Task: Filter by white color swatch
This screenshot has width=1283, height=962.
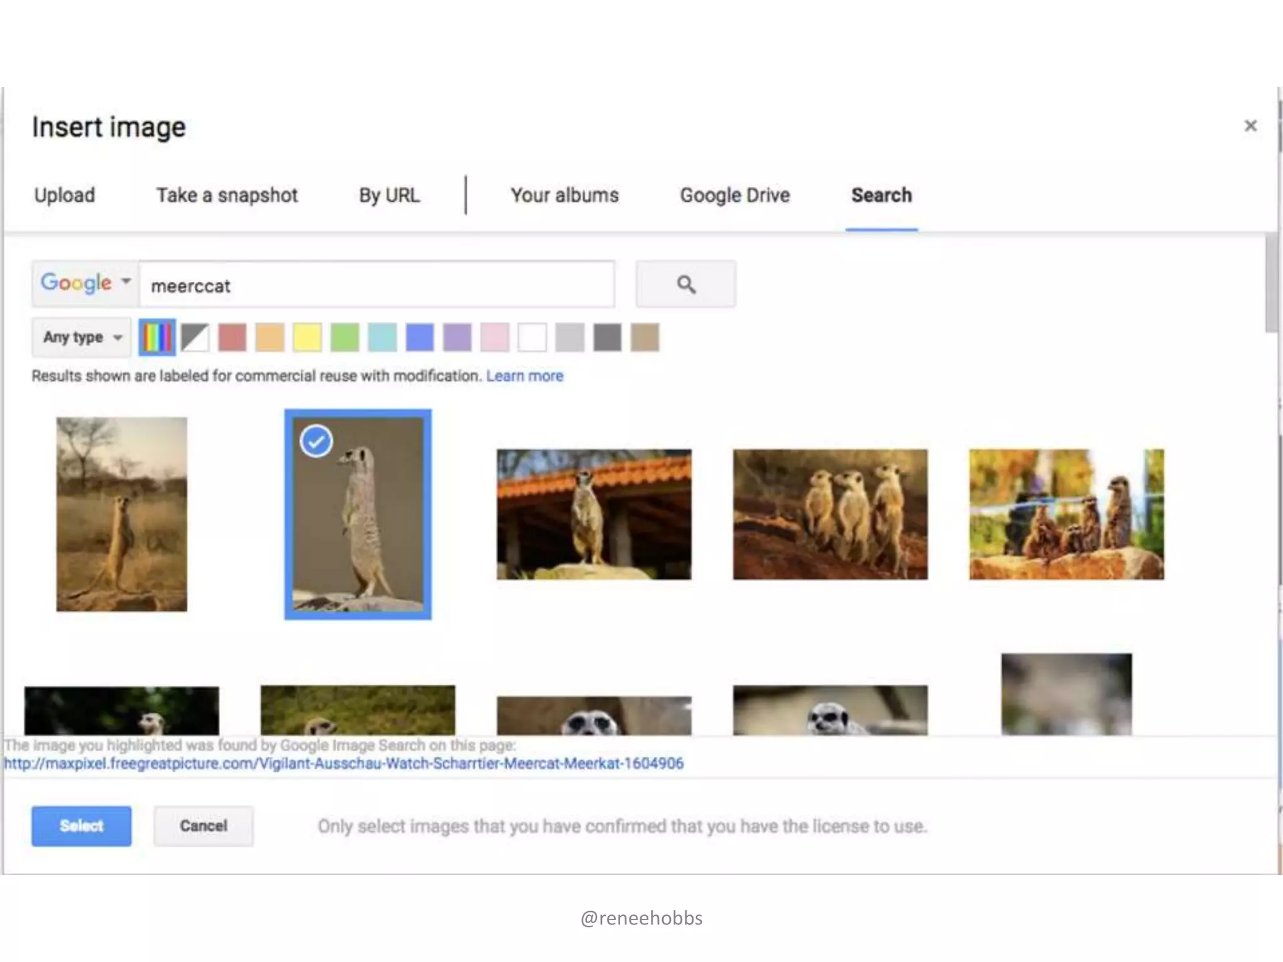Action: (x=532, y=338)
